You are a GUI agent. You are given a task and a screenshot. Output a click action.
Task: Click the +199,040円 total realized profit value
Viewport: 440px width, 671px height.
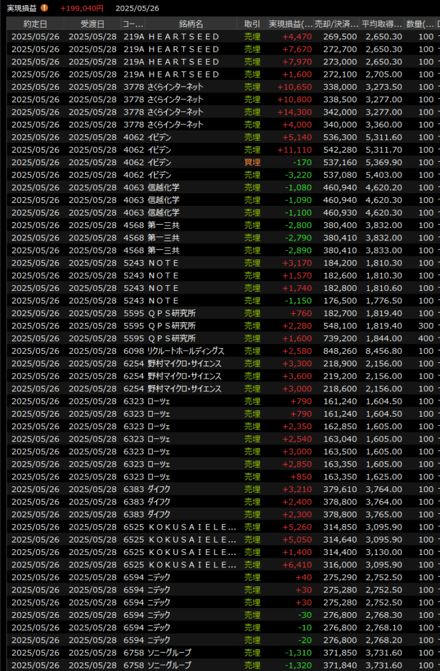tap(82, 9)
